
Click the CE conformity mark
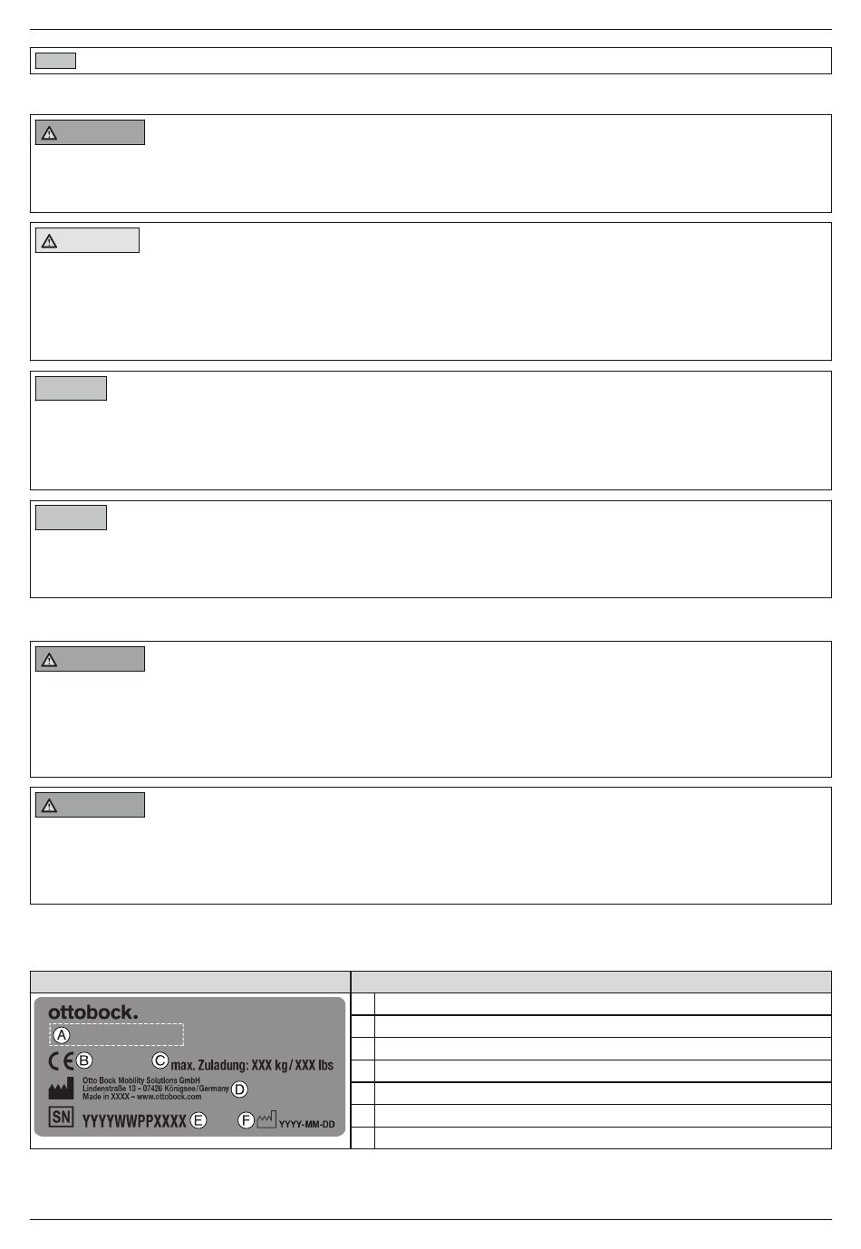tap(62, 1060)
